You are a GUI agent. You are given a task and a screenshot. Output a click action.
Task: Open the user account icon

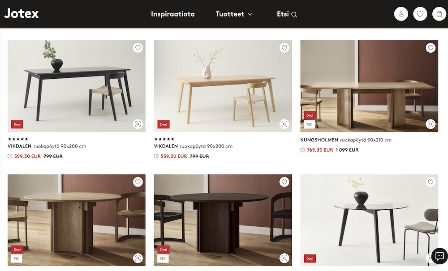coord(401,14)
